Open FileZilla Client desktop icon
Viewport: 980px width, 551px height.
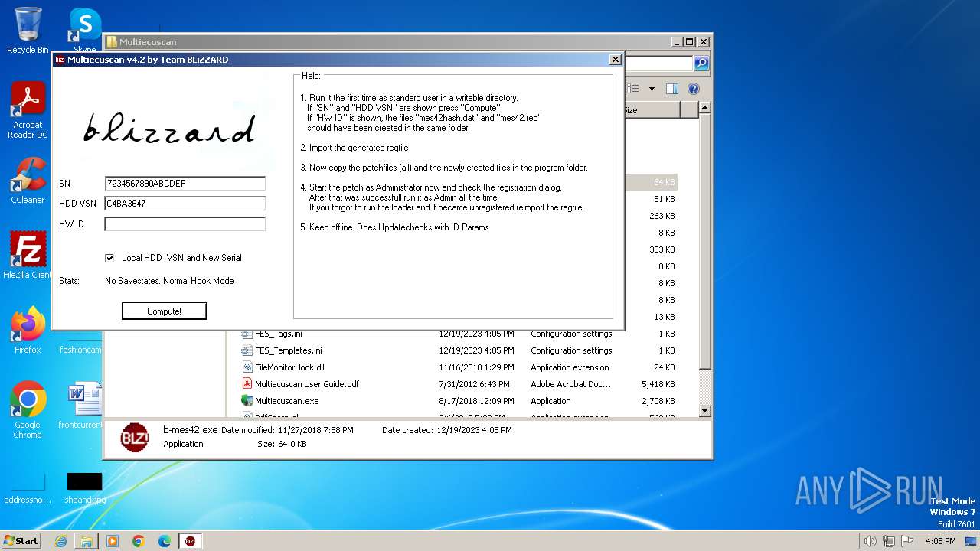(28, 255)
